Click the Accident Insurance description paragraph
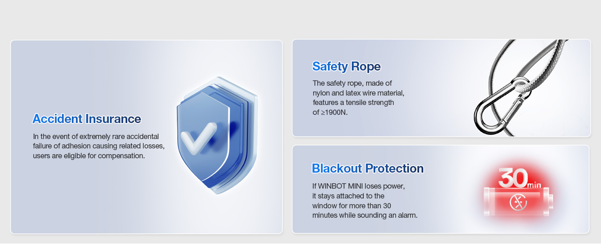Screen dimensions: 601x246 [x=99, y=146]
